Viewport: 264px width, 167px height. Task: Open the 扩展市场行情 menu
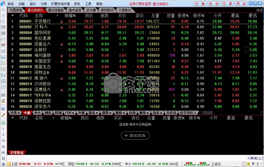[60, 4]
